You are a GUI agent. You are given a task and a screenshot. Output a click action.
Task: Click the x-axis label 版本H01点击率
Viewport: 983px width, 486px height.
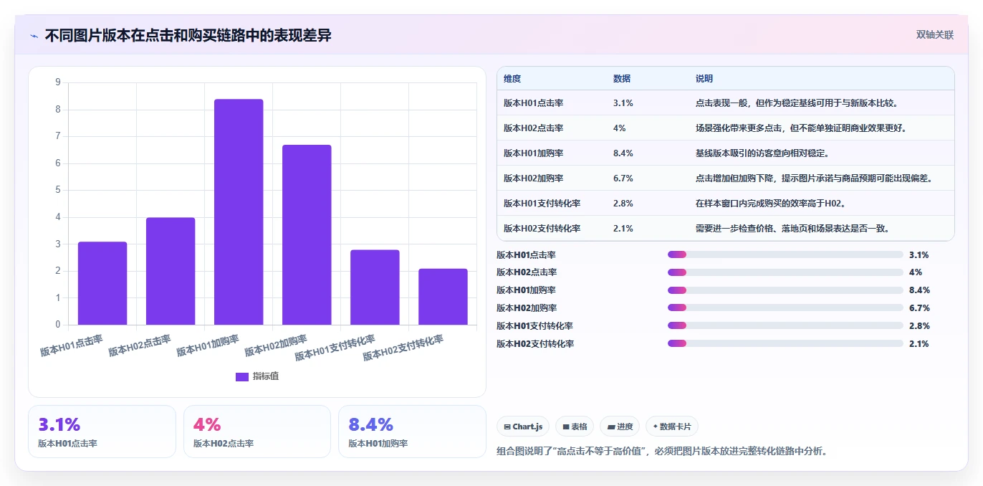coord(72,345)
